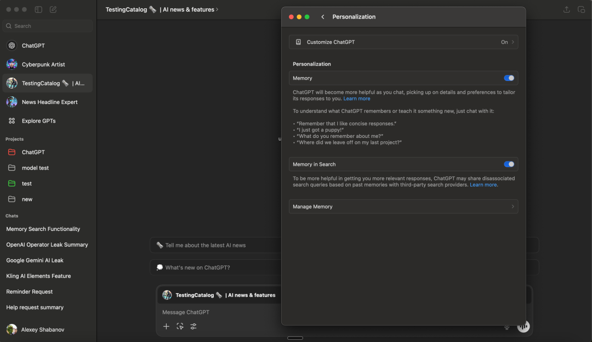Image resolution: width=592 pixels, height=342 pixels.
Task: Click the News Headline Expert label
Action: pos(50,102)
